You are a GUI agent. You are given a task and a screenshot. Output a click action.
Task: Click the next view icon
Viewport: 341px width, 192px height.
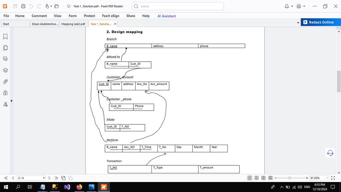tap(70, 178)
